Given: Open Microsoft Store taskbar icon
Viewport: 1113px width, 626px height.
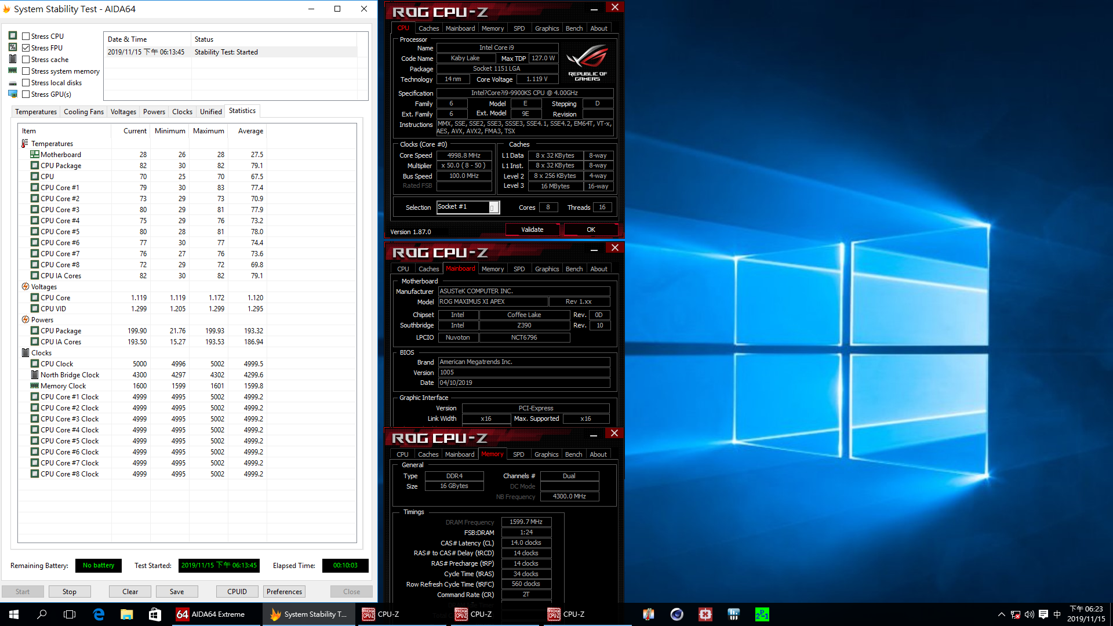Looking at the screenshot, I should (155, 614).
